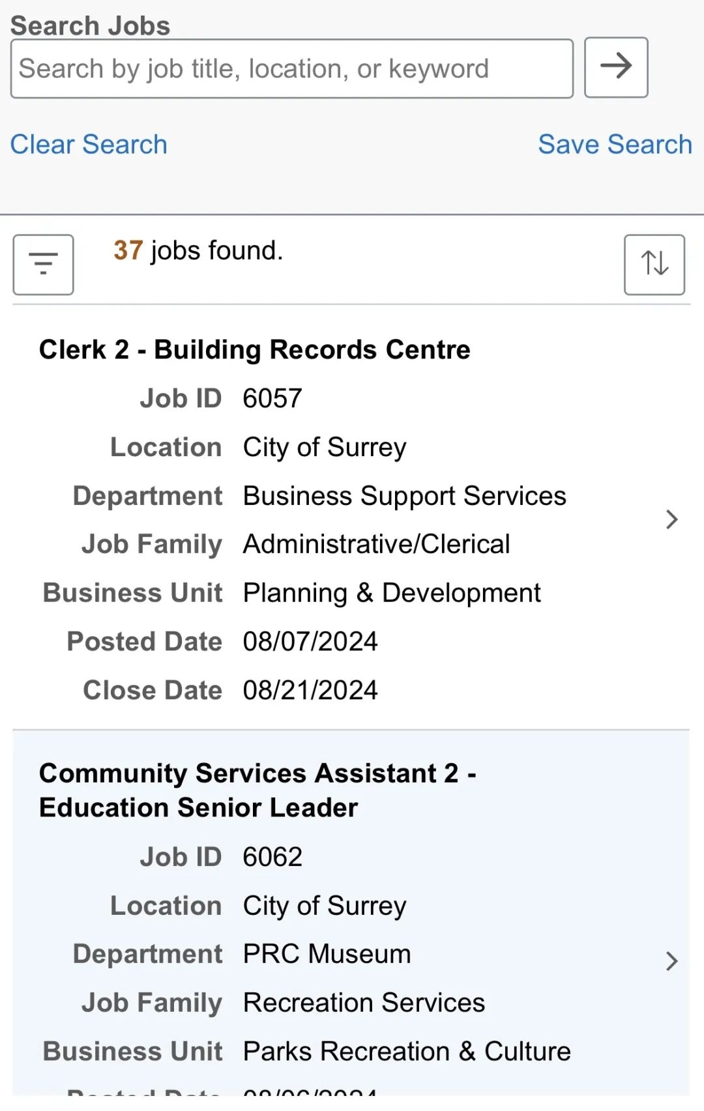Image resolution: width=704 pixels, height=1111 pixels.
Task: Open Community Services Assistant 2 job title
Action: click(257, 790)
